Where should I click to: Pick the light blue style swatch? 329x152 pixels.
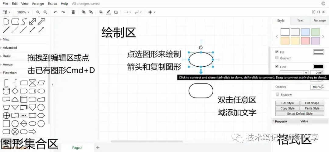(305, 32)
